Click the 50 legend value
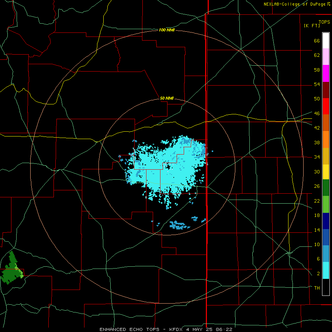332x332 pixels. 317,99
